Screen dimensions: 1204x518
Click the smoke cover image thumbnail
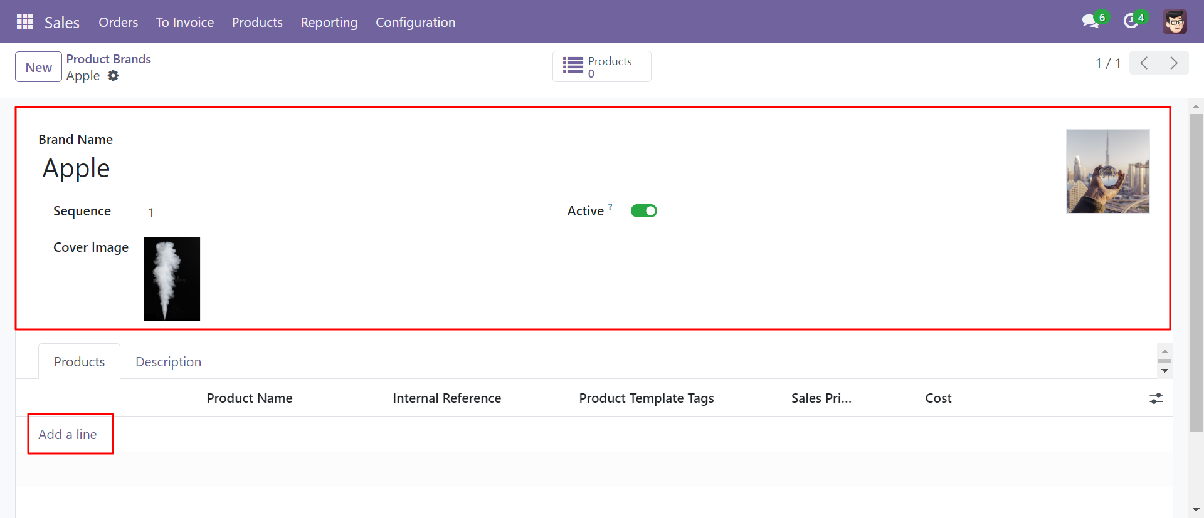coord(172,279)
